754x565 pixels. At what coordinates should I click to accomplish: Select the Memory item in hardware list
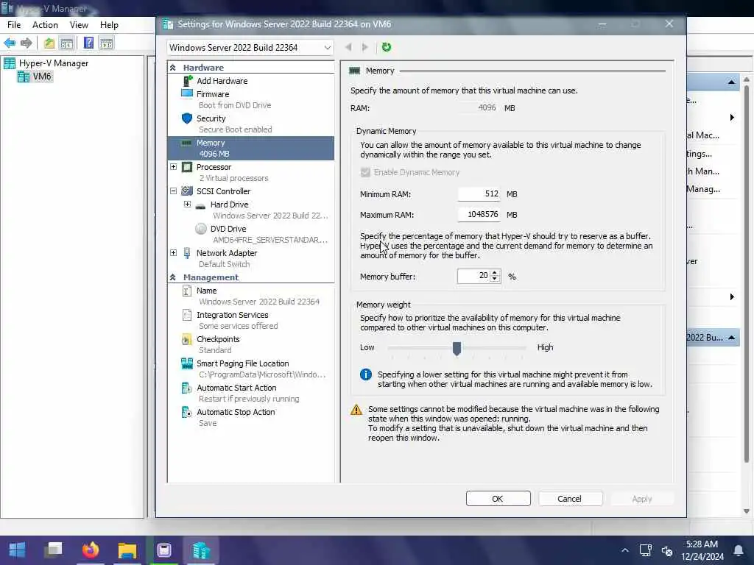pos(250,148)
